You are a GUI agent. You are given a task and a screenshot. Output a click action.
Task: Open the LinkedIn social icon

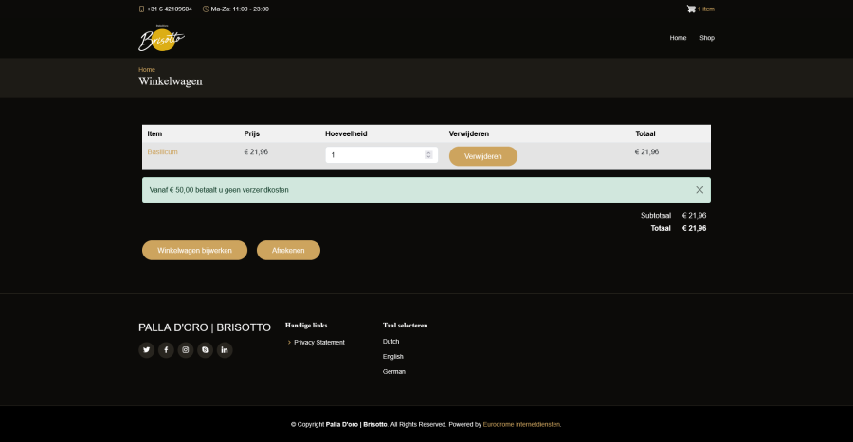(225, 350)
